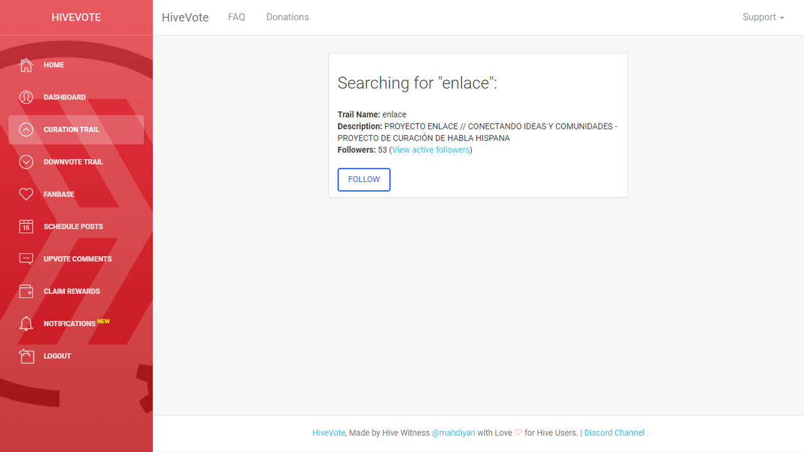
Task: Click the HiveVote navbar brand
Action: (185, 18)
